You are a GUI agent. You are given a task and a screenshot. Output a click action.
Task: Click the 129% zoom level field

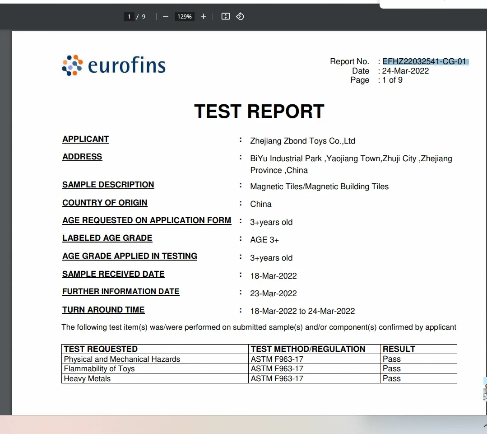tap(185, 16)
